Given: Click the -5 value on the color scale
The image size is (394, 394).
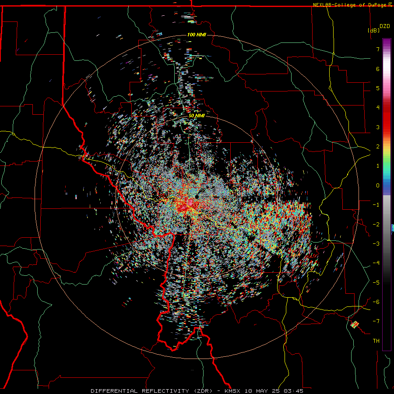Looking at the screenshot, I should tap(376, 282).
